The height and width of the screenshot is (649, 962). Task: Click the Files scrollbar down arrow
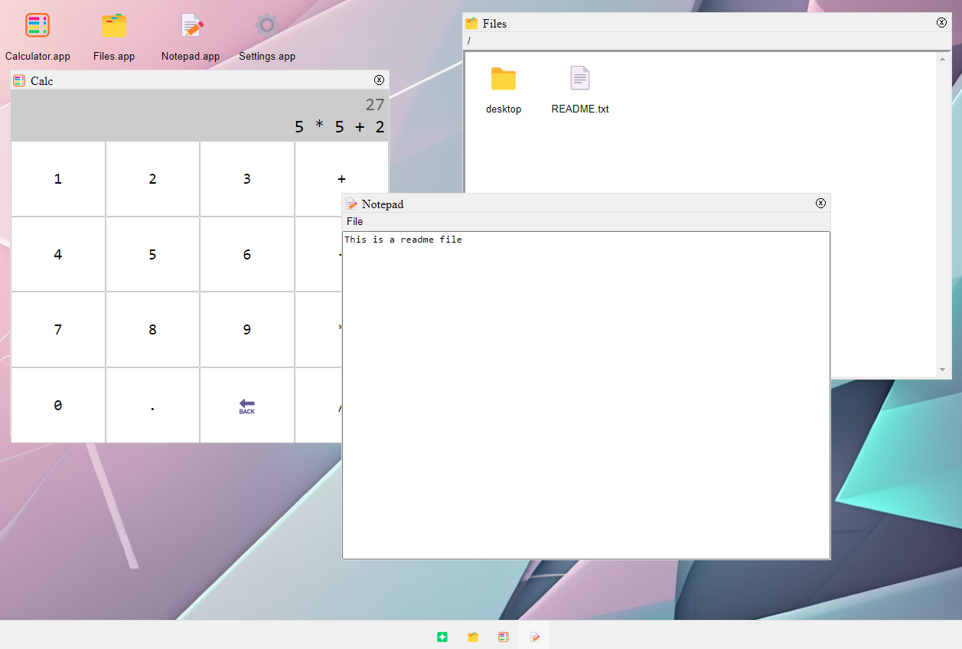pyautogui.click(x=942, y=370)
